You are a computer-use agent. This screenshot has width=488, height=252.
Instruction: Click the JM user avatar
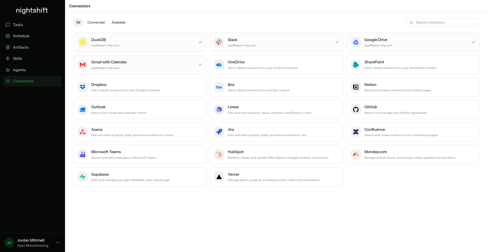click(x=9, y=243)
